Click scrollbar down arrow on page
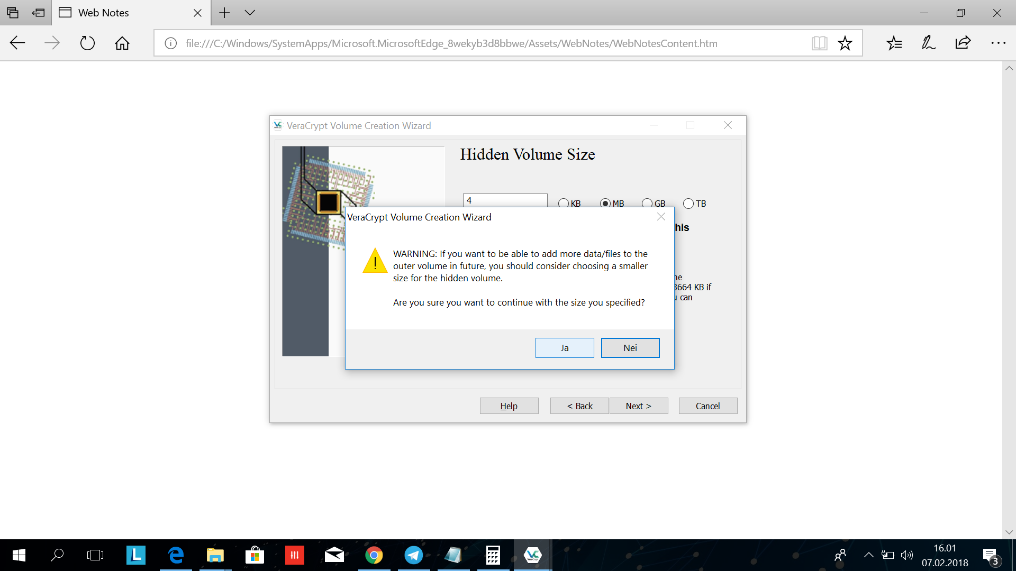 [1009, 532]
